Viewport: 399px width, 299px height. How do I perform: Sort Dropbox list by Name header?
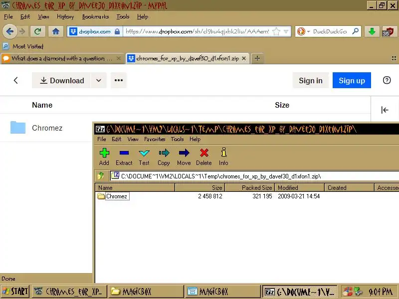[x=42, y=105]
